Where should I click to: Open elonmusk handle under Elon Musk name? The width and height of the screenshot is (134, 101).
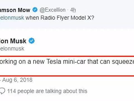pyautogui.click(x=12, y=49)
